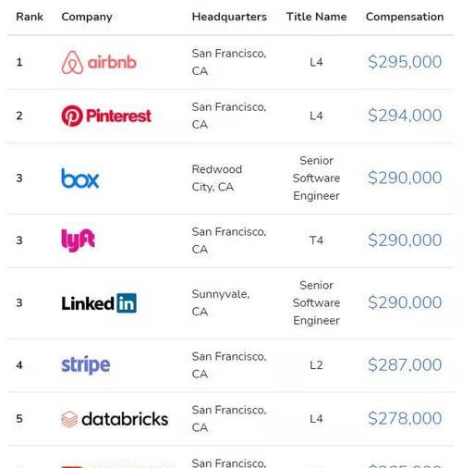Sort by Compensation column header
This screenshot has height=468, width=462.
pos(405,17)
